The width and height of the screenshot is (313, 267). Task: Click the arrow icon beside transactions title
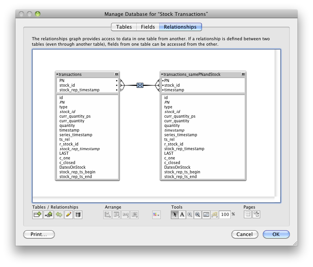57,74
